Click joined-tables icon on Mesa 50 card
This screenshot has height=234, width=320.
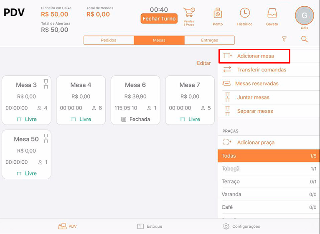click(46, 138)
